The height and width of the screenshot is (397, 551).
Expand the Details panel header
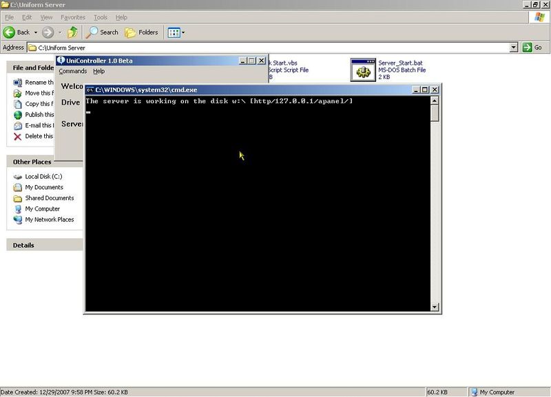click(x=45, y=245)
